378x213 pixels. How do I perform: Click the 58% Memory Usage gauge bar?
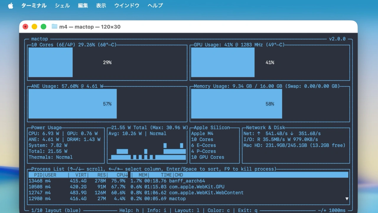click(x=236, y=104)
